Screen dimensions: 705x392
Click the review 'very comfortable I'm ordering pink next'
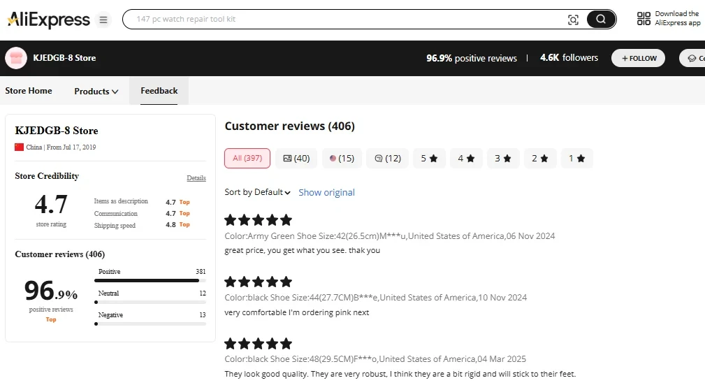click(x=297, y=312)
